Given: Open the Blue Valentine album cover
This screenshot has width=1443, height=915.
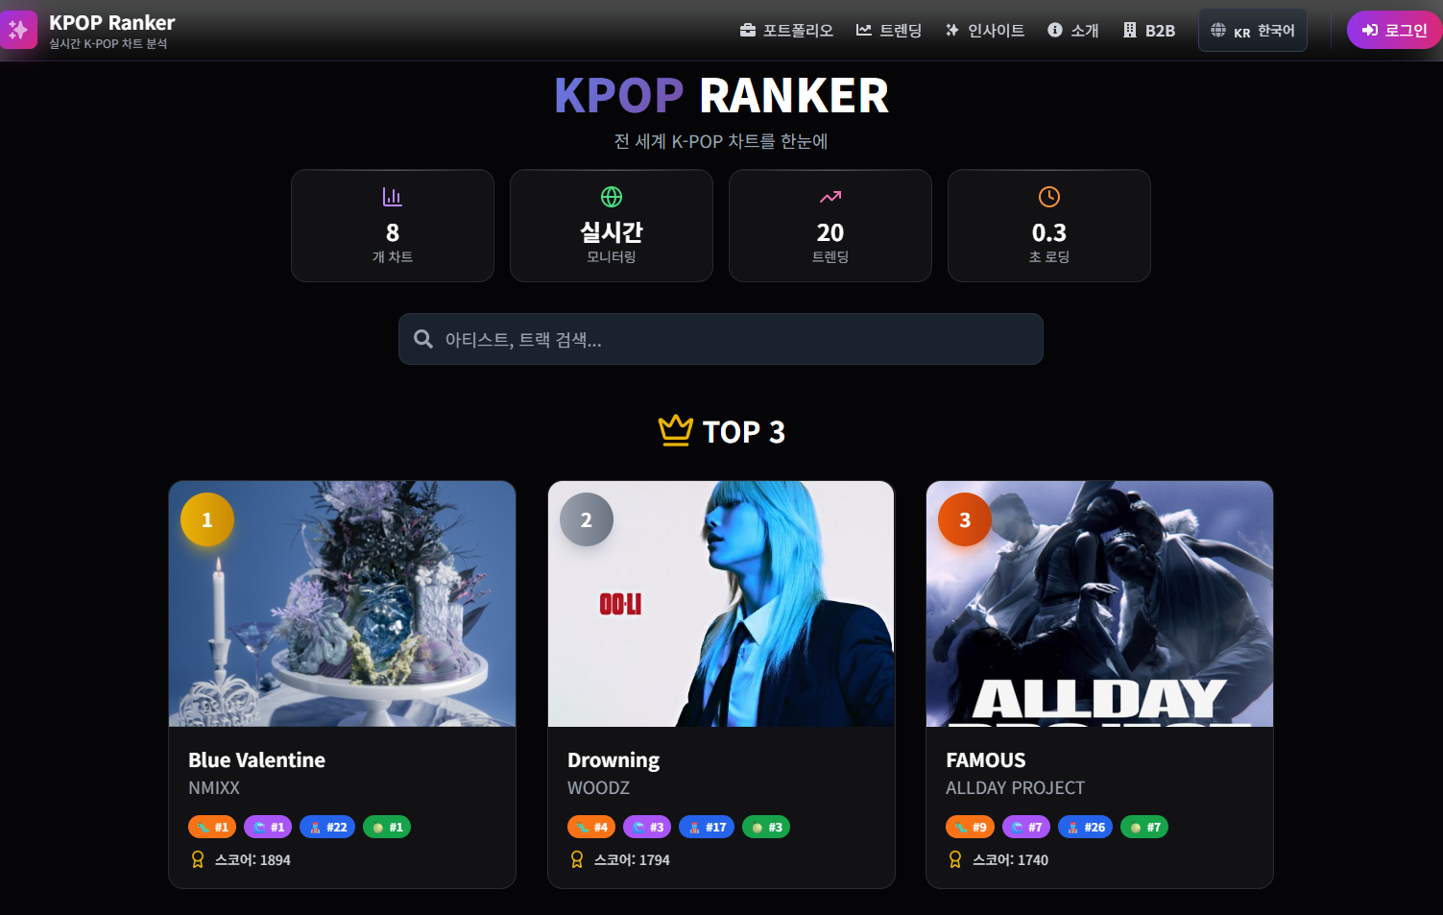Looking at the screenshot, I should 343,604.
